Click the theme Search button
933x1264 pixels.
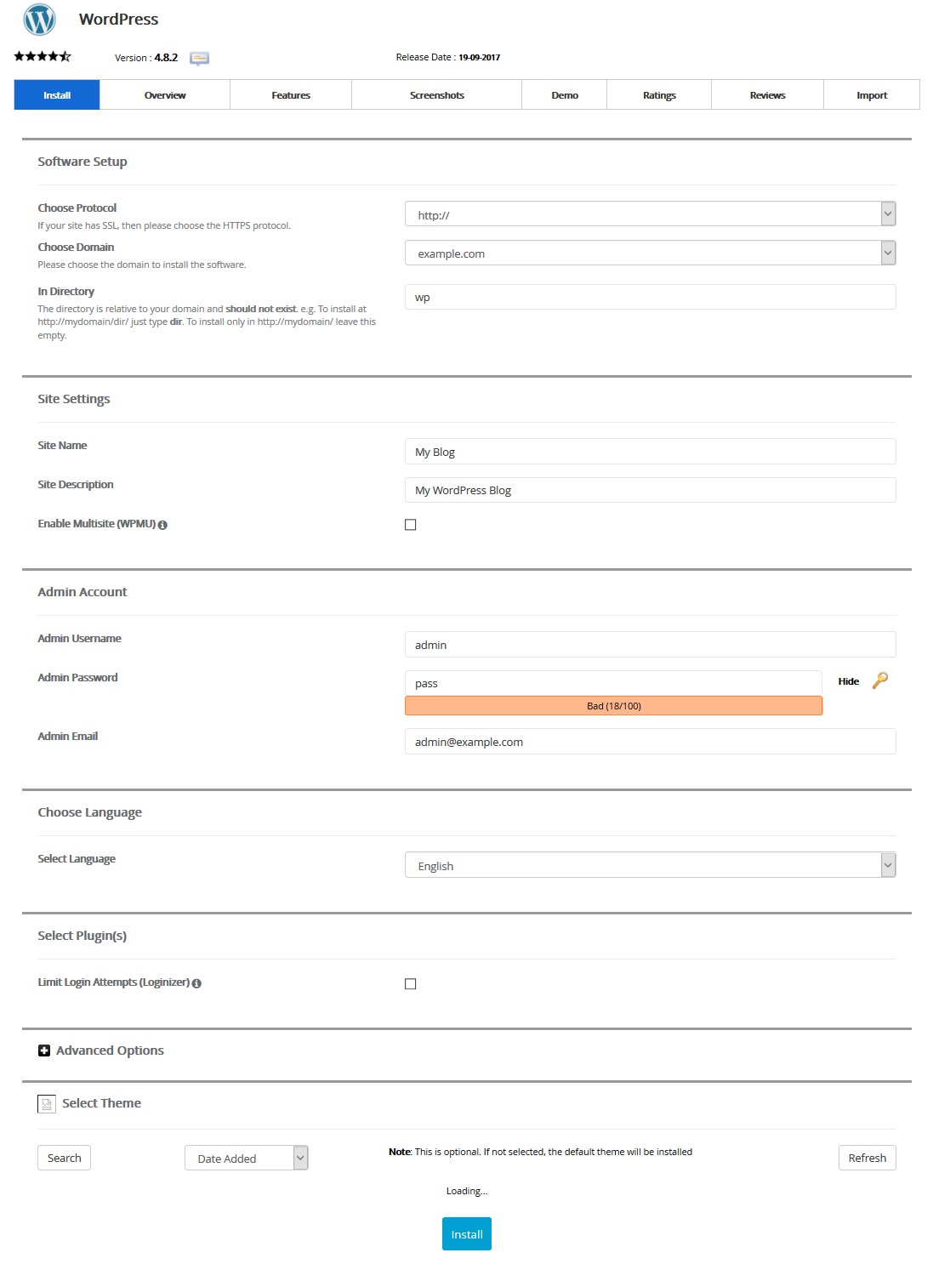[x=64, y=1158]
